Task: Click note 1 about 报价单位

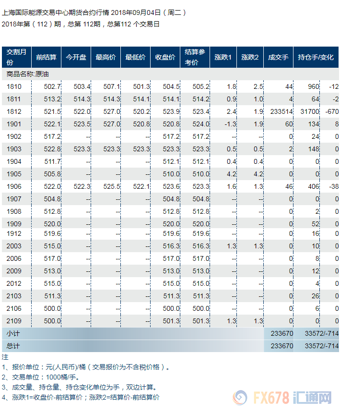Action: click(x=86, y=367)
